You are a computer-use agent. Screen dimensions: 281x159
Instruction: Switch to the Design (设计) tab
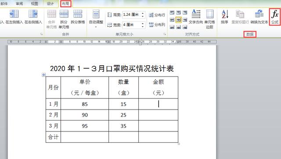coord(50,4)
